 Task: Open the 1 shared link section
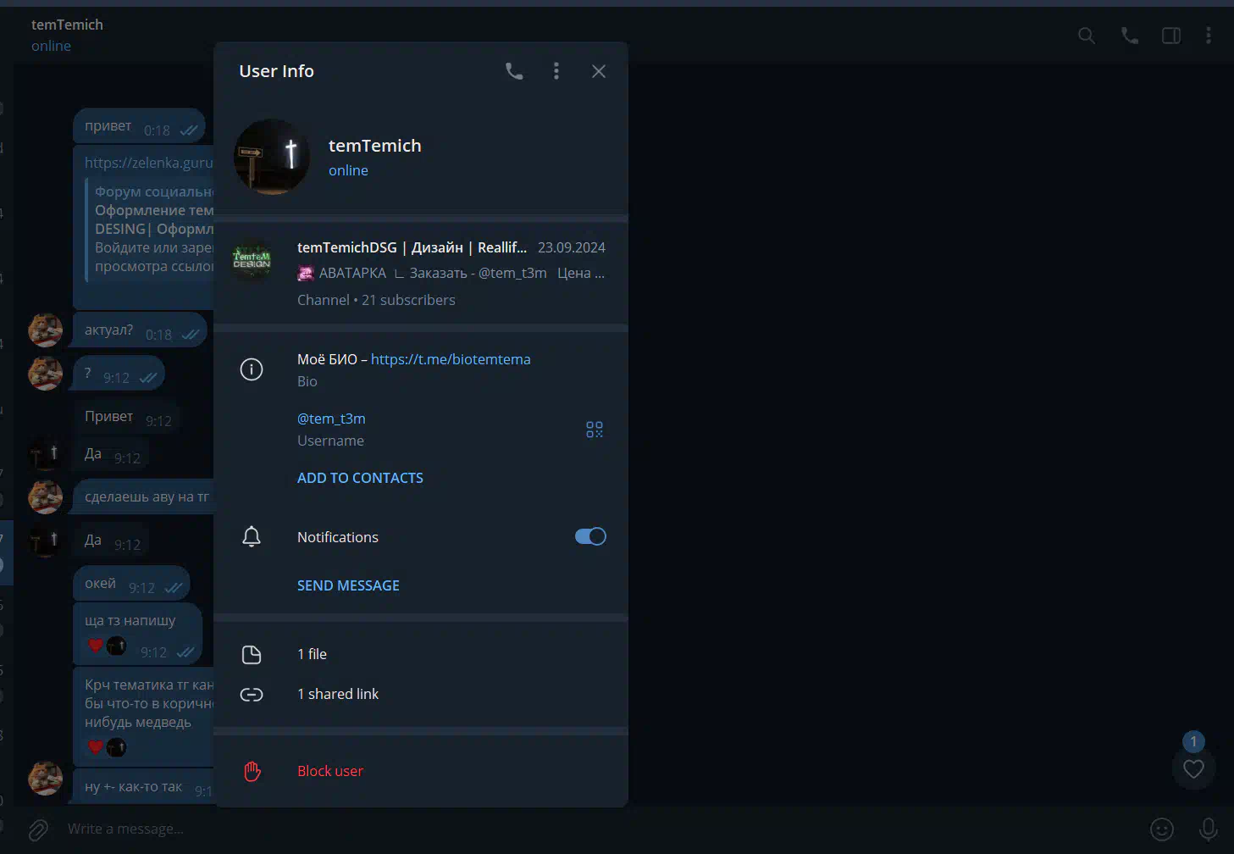click(x=421, y=694)
